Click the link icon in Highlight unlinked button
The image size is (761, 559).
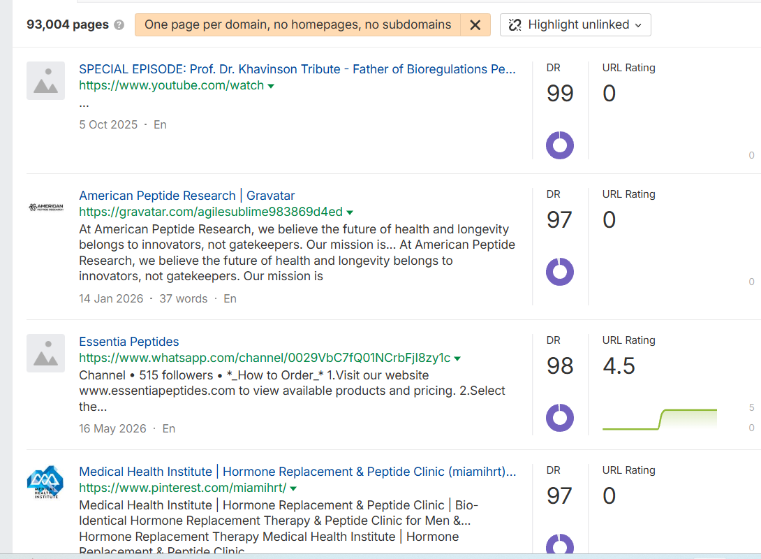click(x=515, y=24)
